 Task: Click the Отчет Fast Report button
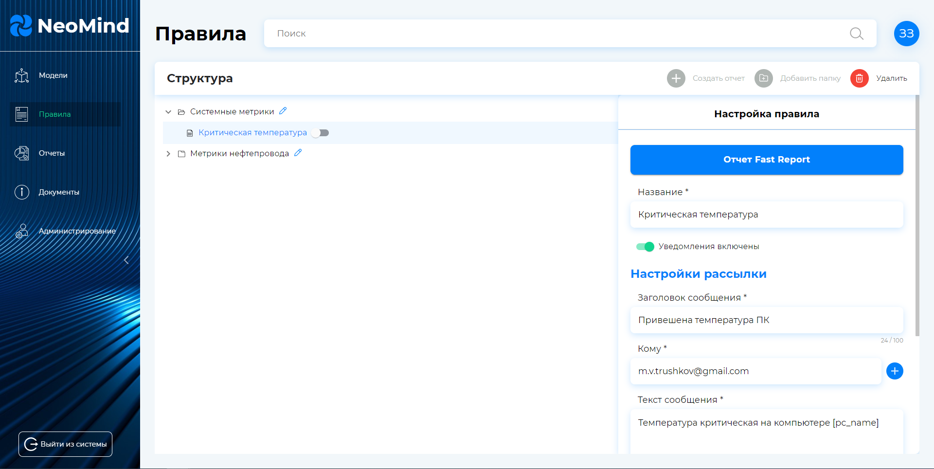point(767,160)
